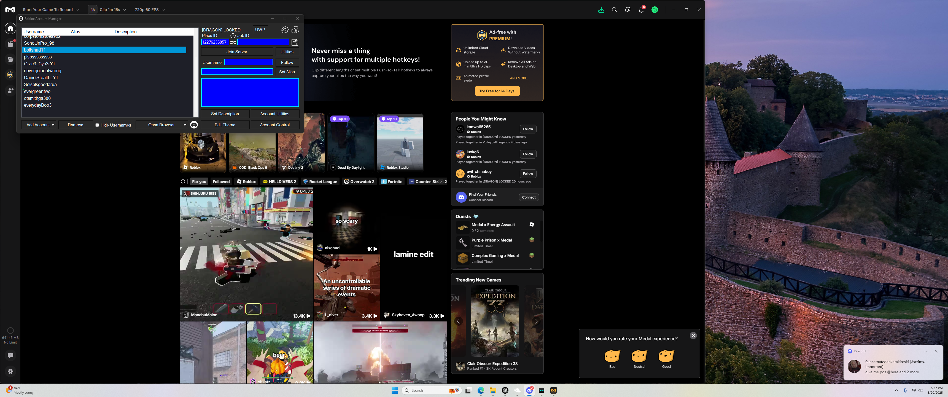The height and width of the screenshot is (397, 948).
Task: Open the 720p 60 FPS quality dropdown
Action: click(150, 10)
